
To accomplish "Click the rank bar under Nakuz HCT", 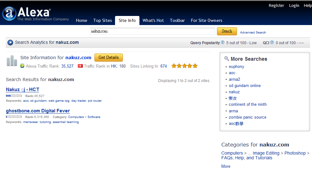I will [14, 96].
